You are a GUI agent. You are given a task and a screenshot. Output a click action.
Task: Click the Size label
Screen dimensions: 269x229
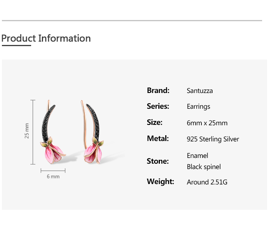click(x=154, y=122)
